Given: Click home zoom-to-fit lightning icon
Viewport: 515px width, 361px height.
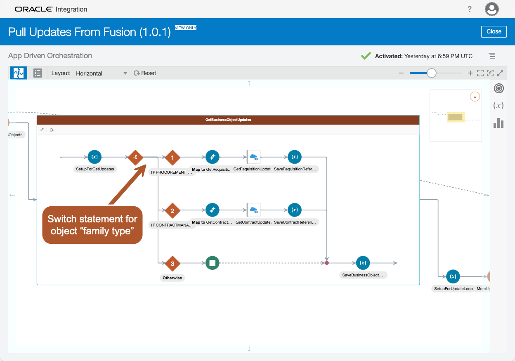Looking at the screenshot, I should (490, 73).
